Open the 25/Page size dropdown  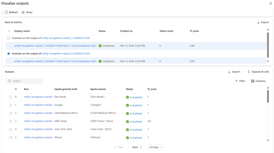(x=156, y=147)
